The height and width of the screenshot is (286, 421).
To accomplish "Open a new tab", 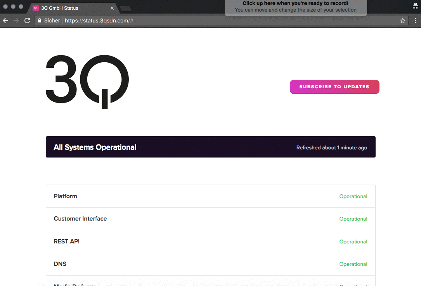I will pos(125,9).
